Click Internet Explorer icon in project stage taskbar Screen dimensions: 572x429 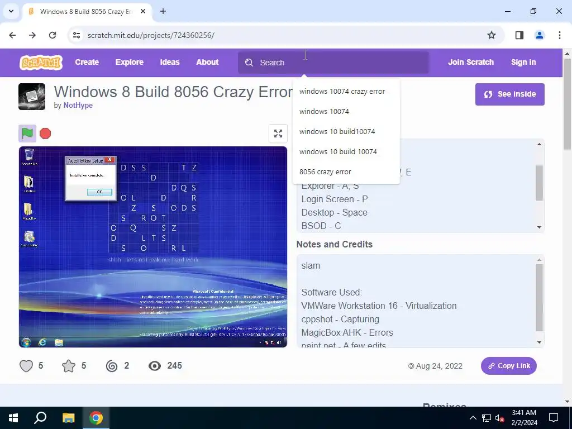coord(42,342)
